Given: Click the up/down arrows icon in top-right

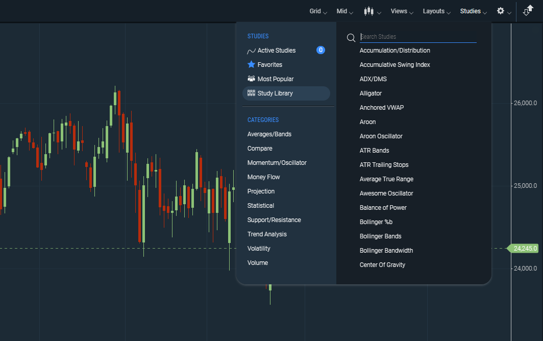Looking at the screenshot, I should pos(528,11).
